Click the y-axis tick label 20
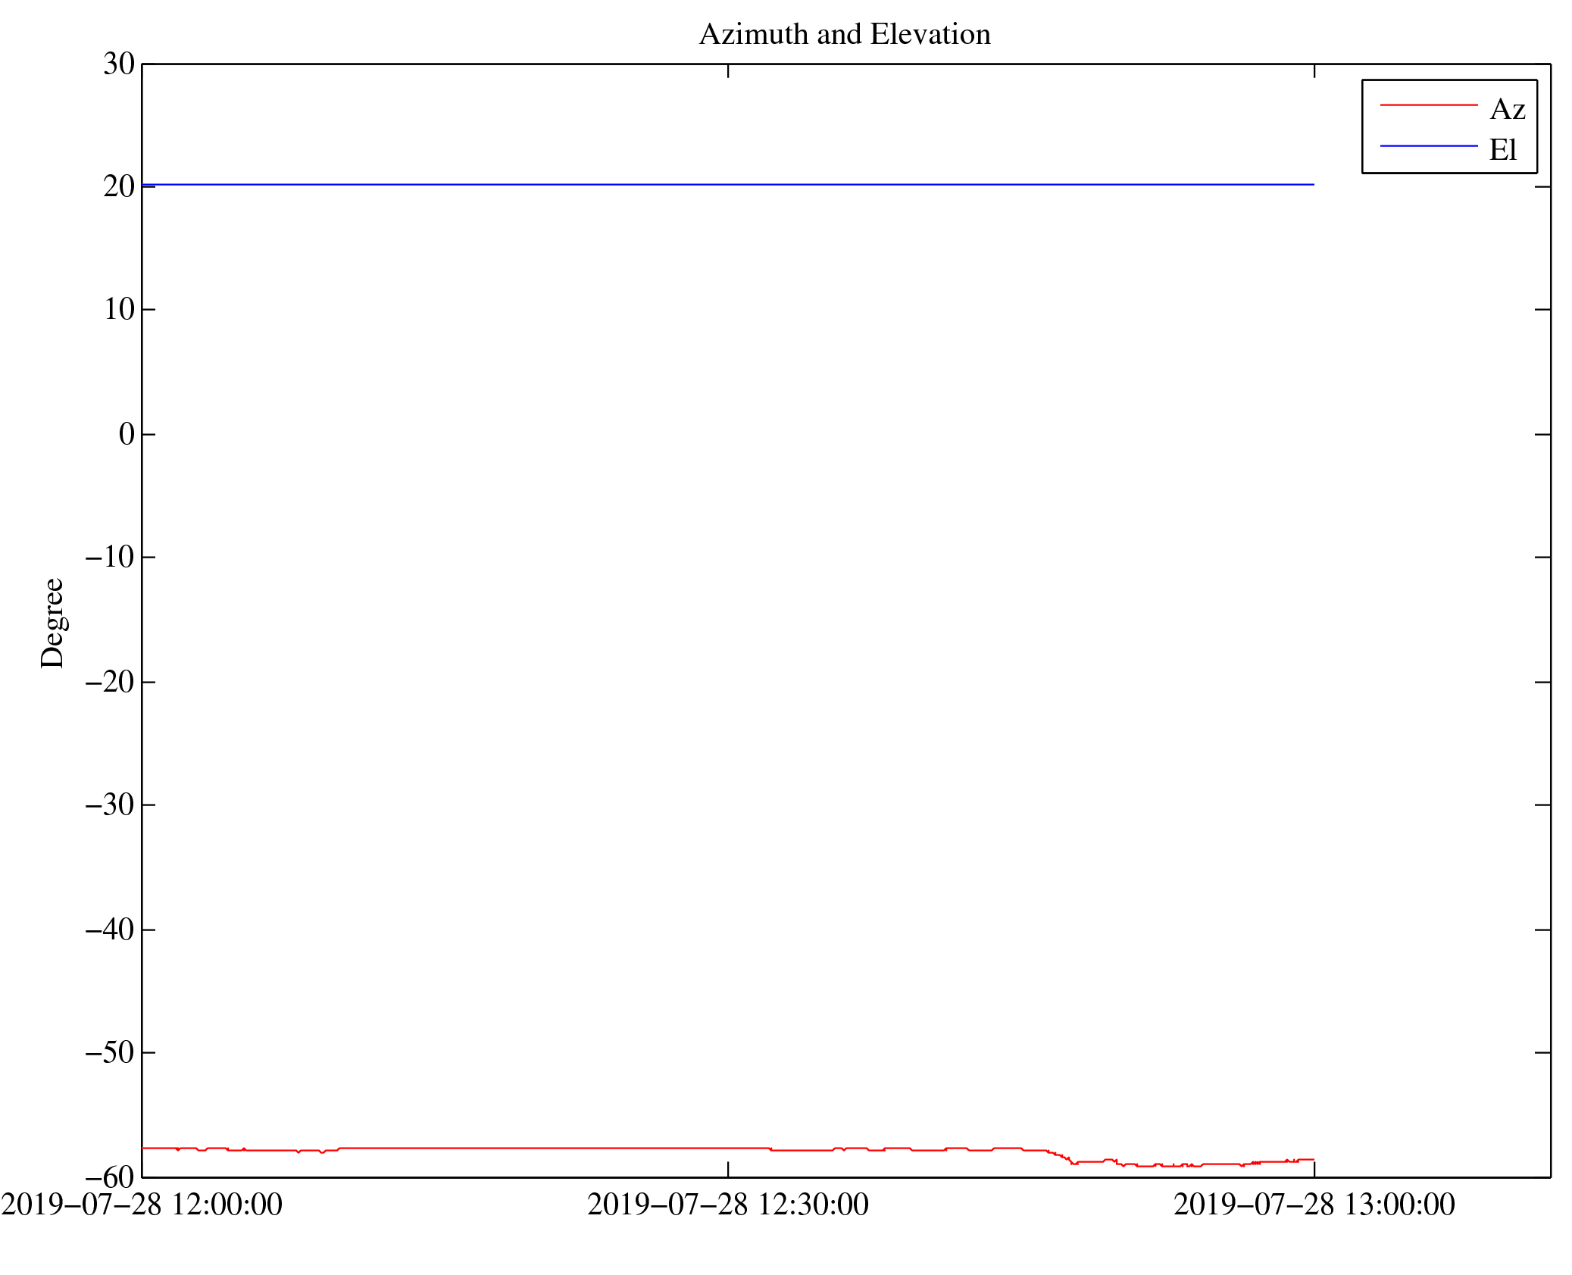 click(x=119, y=187)
